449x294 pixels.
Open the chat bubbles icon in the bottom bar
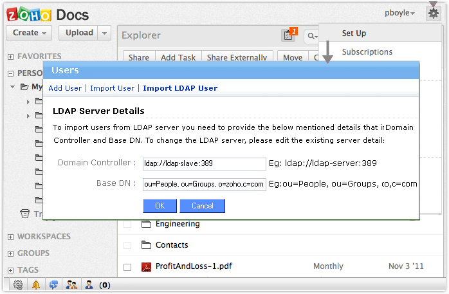pos(53,285)
